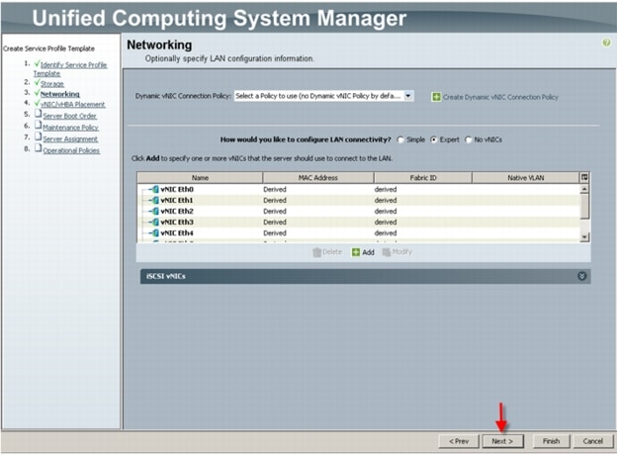Click the vNIC table scrollbar thumb
The width and height of the screenshot is (617, 455).
coord(584,207)
